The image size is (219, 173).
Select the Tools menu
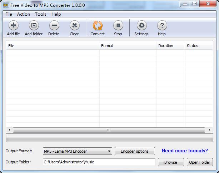click(x=41, y=14)
